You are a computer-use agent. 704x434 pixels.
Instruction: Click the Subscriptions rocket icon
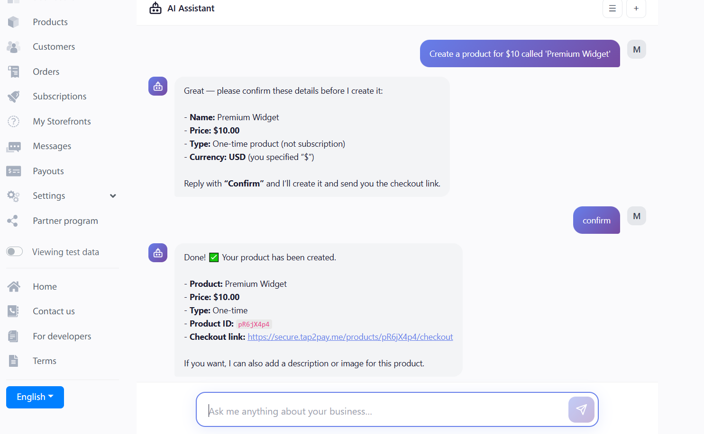pyautogui.click(x=13, y=97)
